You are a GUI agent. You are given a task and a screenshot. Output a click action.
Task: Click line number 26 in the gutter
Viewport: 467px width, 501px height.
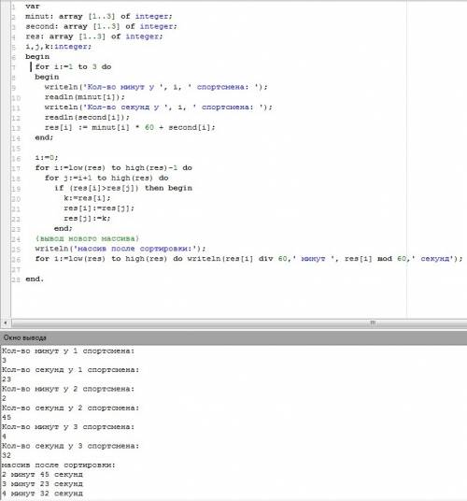point(16,260)
